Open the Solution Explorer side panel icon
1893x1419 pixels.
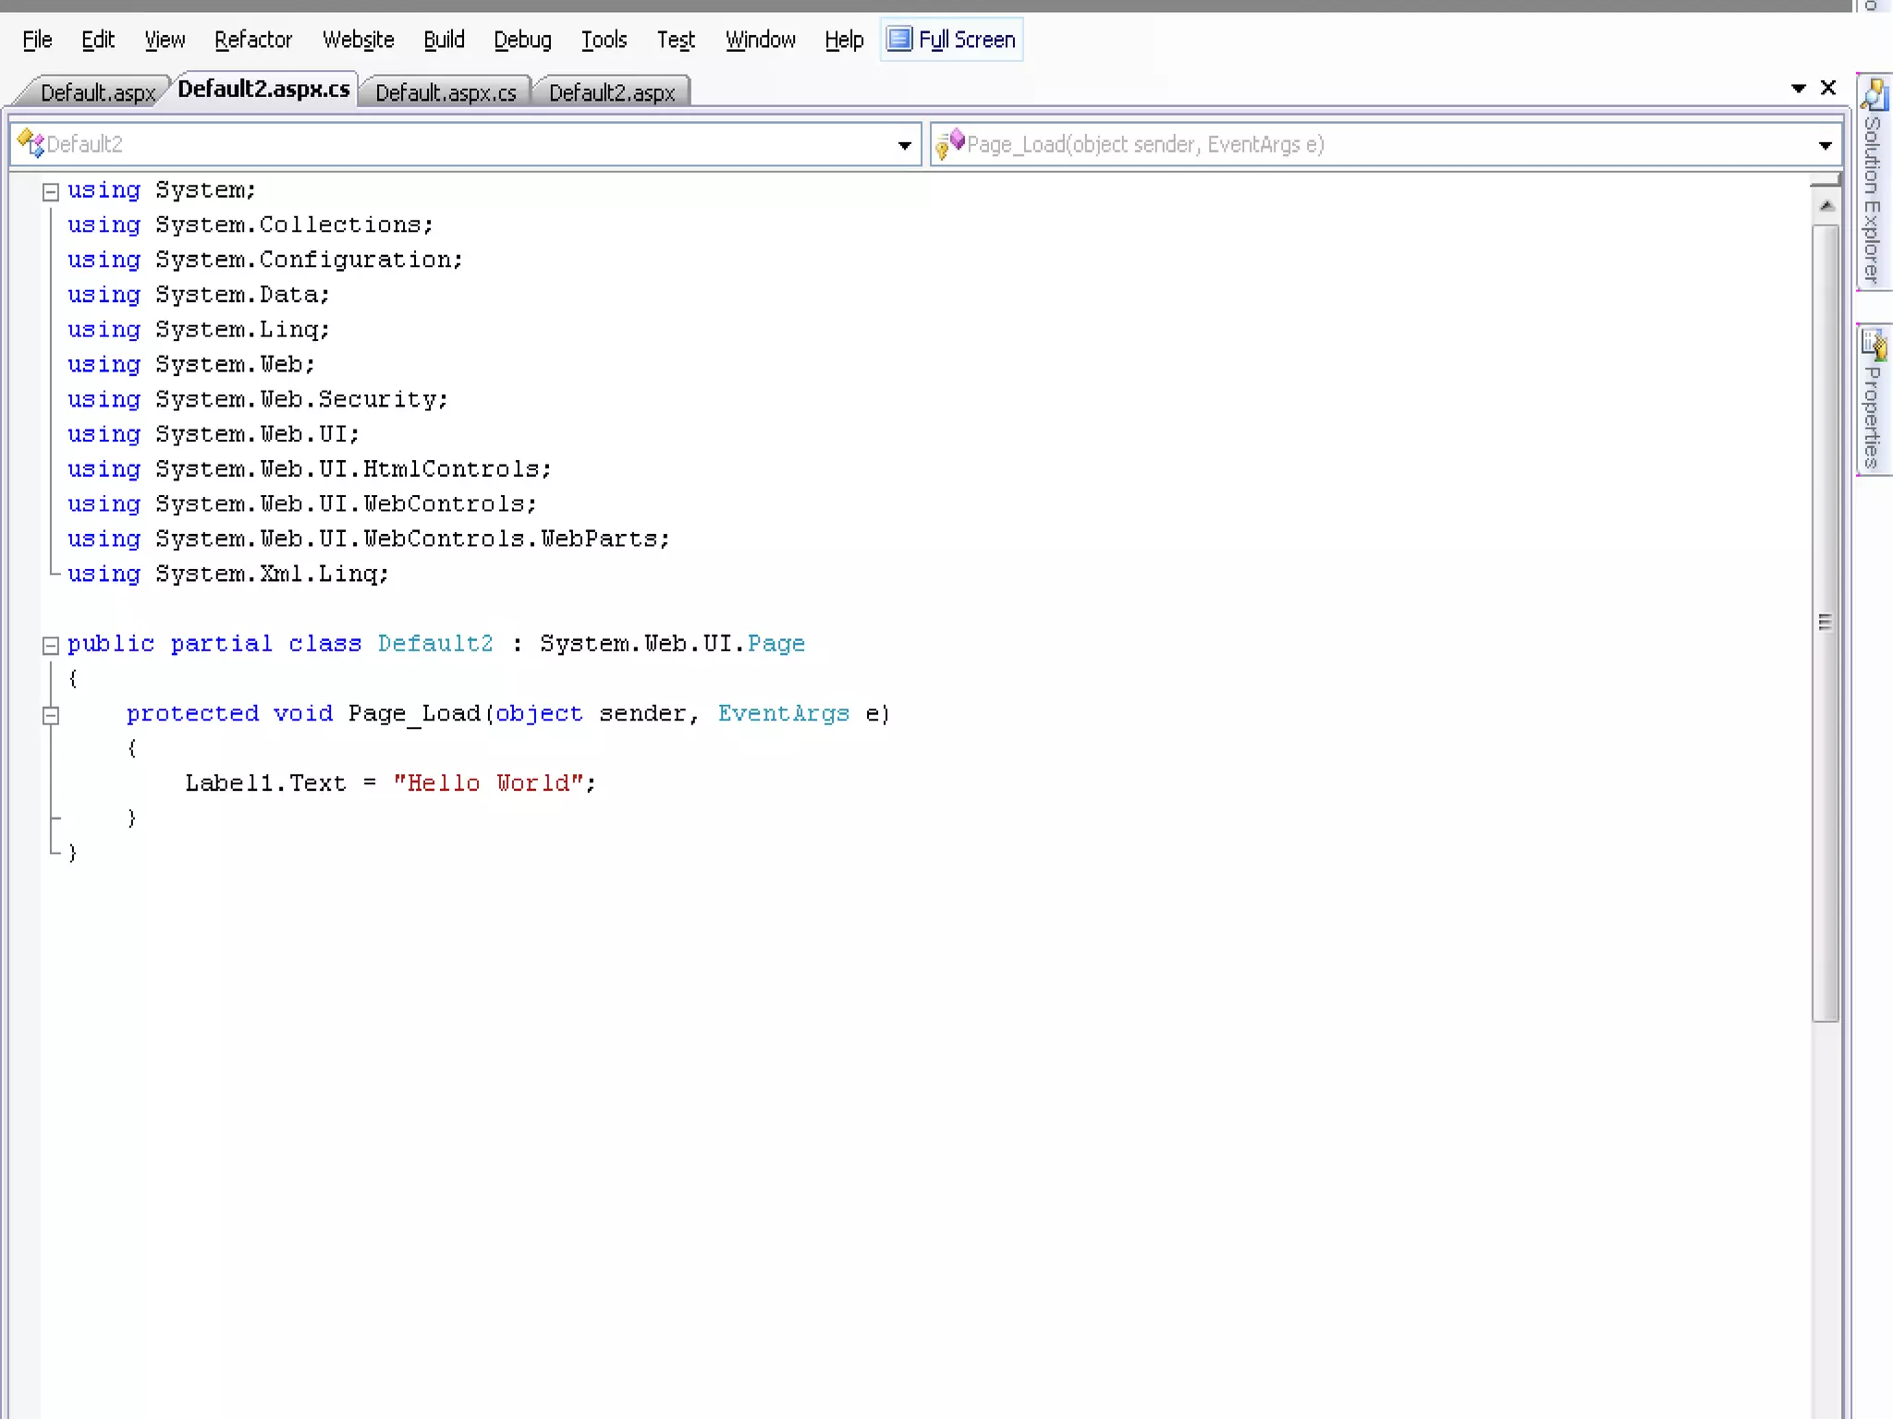point(1874,94)
